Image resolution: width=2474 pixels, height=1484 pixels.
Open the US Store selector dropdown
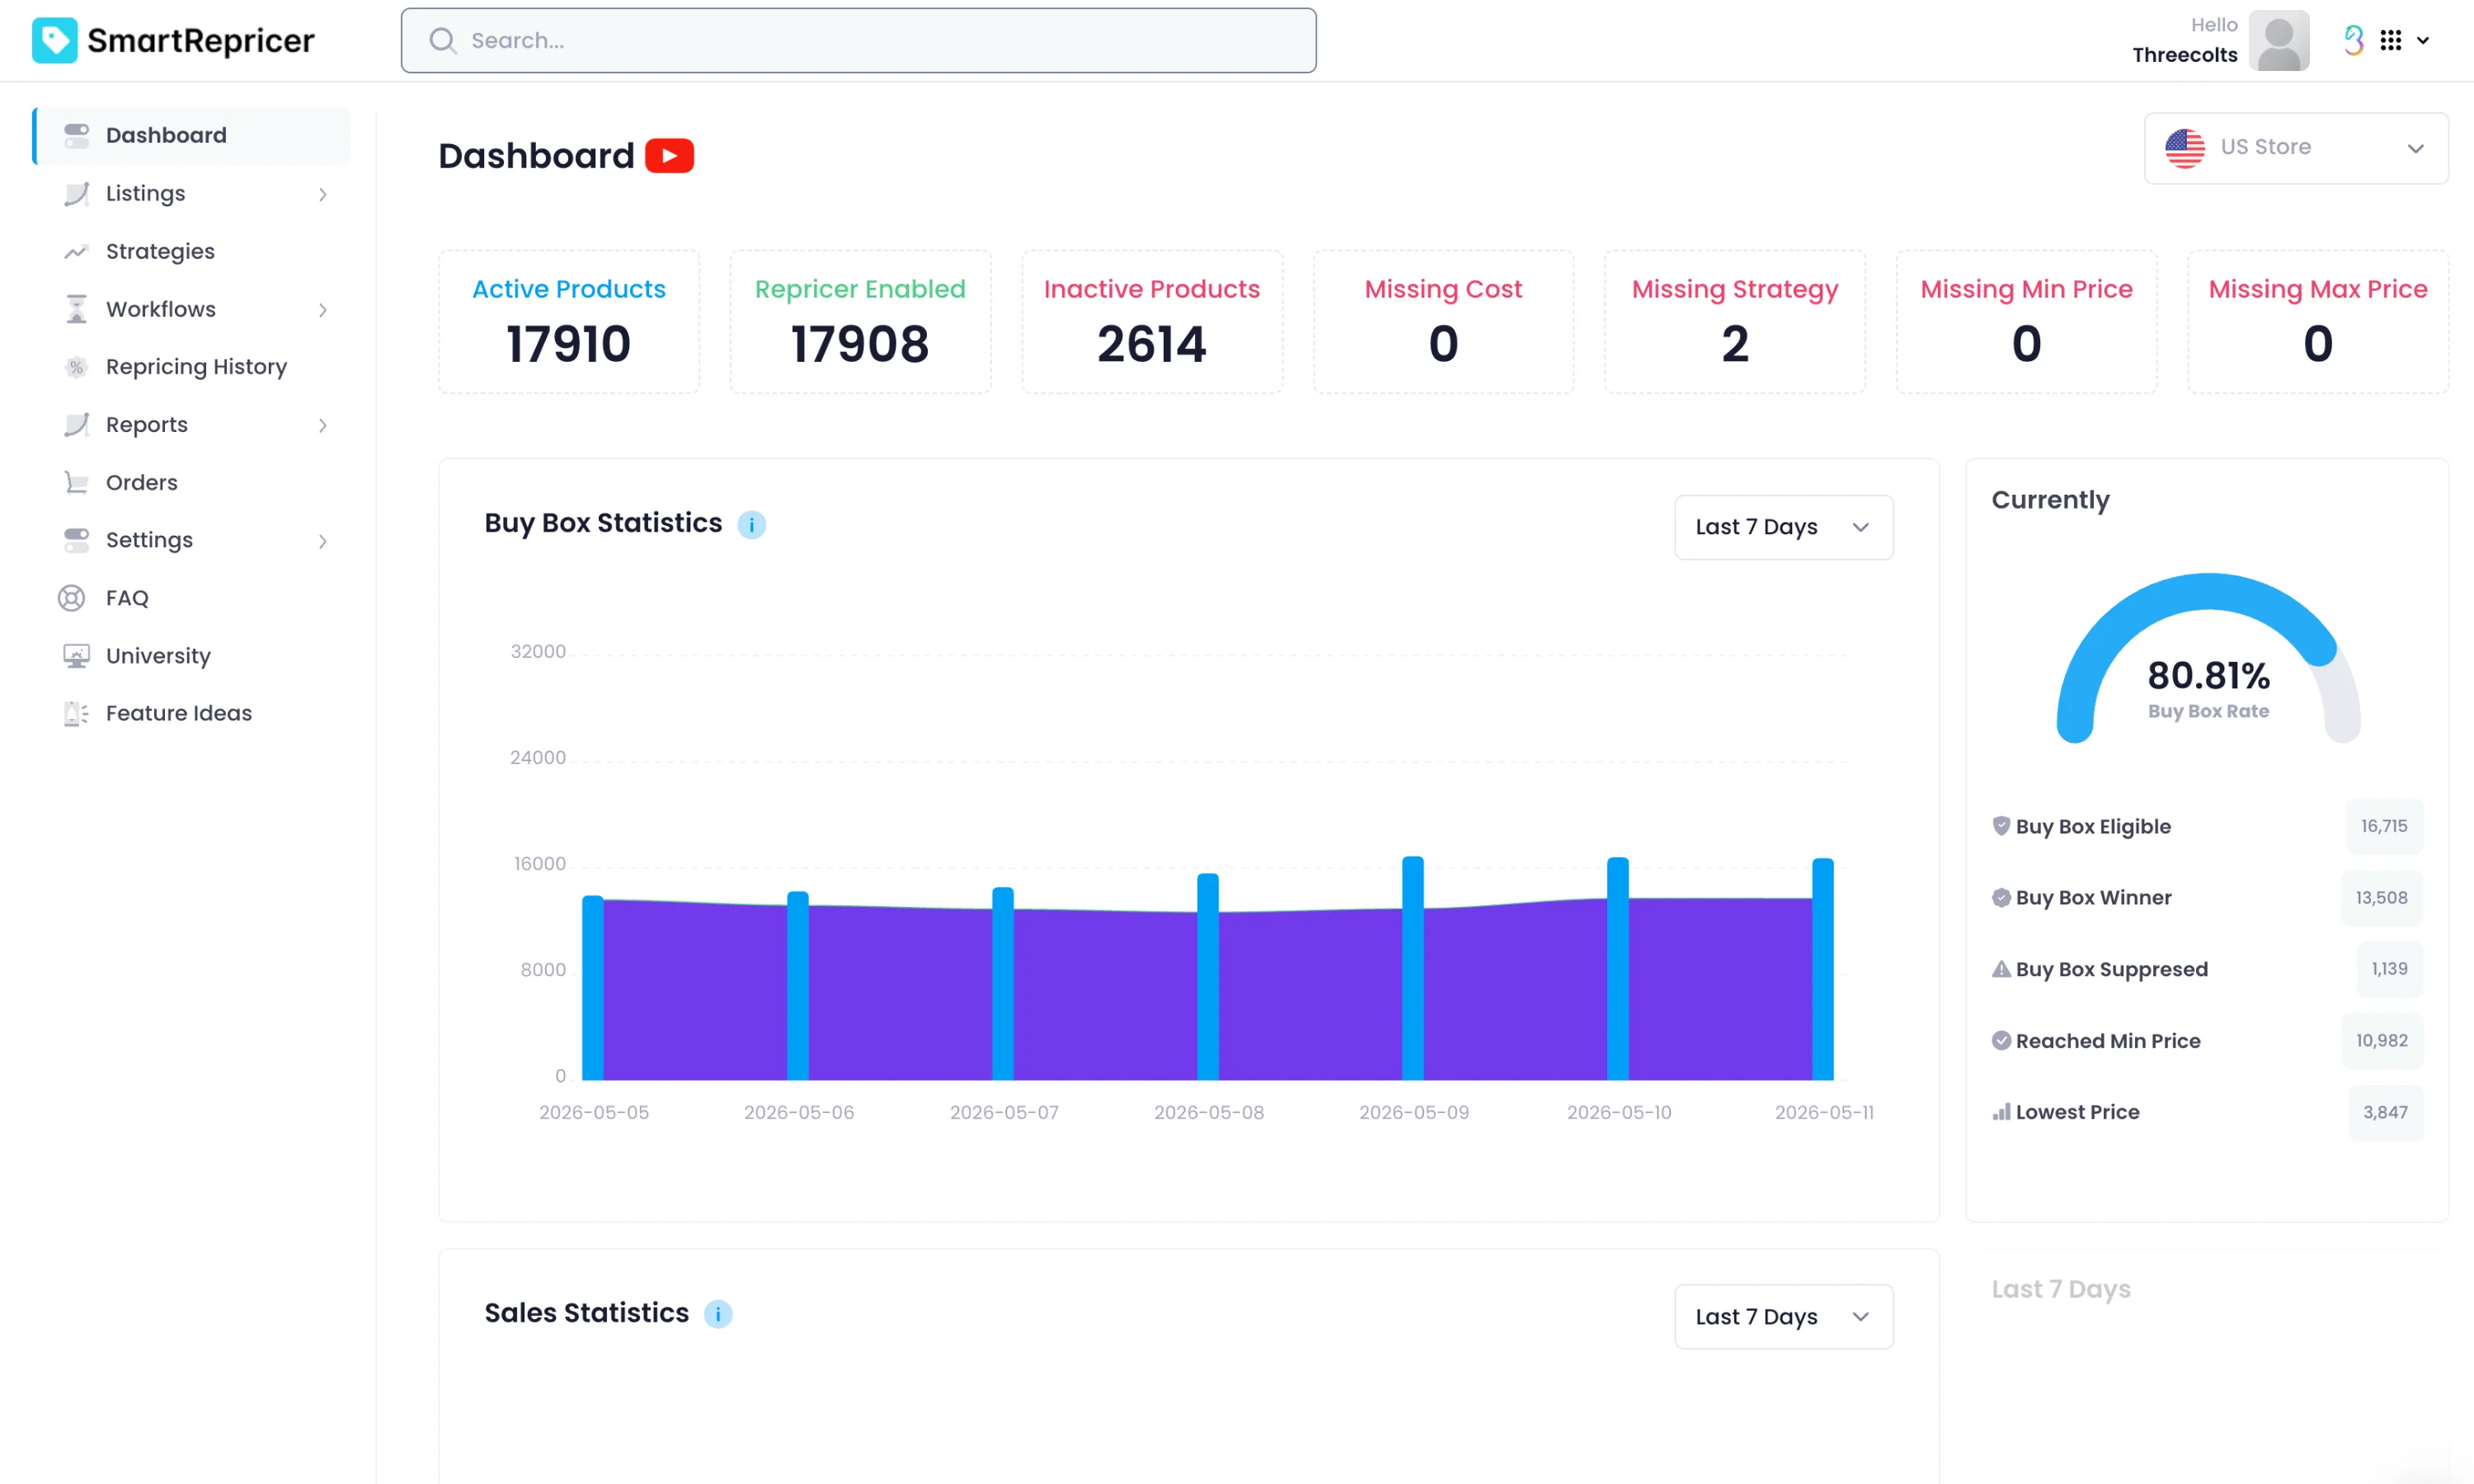point(2296,148)
